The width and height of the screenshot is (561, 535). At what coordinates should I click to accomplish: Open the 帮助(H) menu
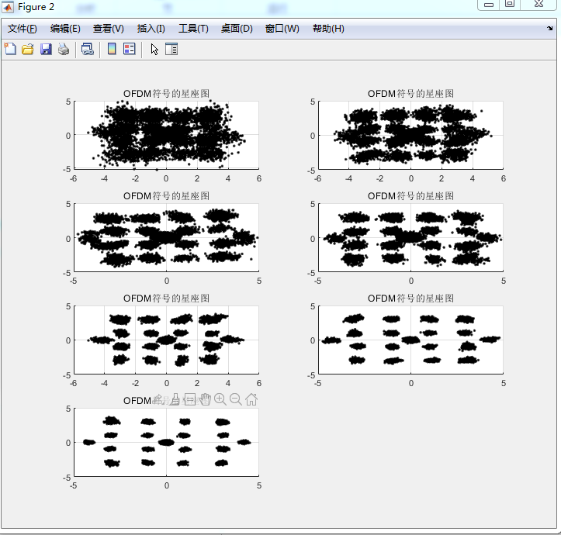coord(328,29)
